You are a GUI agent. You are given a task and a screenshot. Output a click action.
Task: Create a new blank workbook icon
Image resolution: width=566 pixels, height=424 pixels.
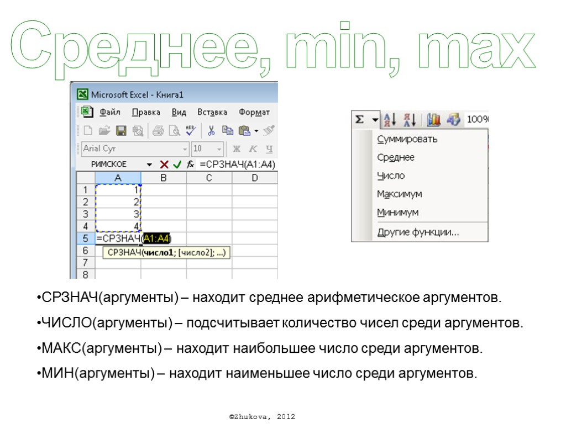pyautogui.click(x=88, y=130)
